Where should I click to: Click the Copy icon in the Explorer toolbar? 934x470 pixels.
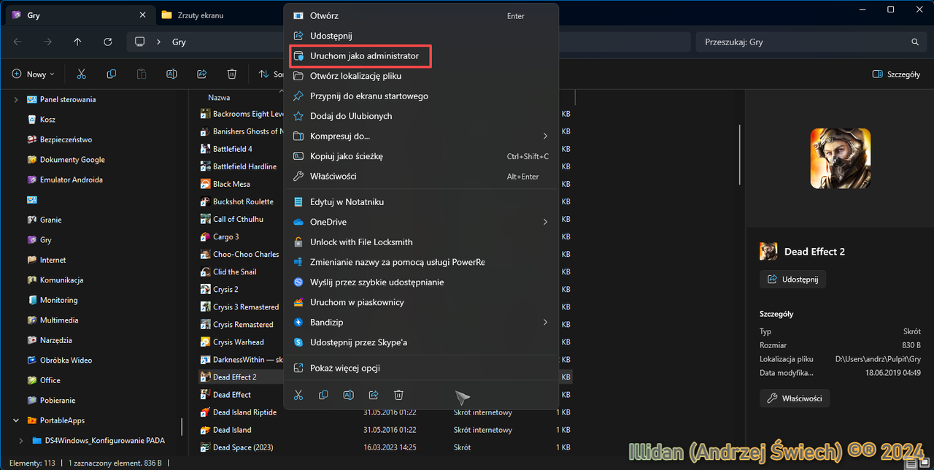point(112,74)
